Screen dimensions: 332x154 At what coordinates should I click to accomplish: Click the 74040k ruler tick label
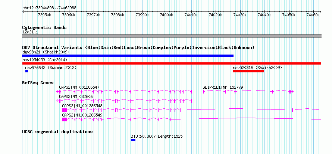pos(264,15)
